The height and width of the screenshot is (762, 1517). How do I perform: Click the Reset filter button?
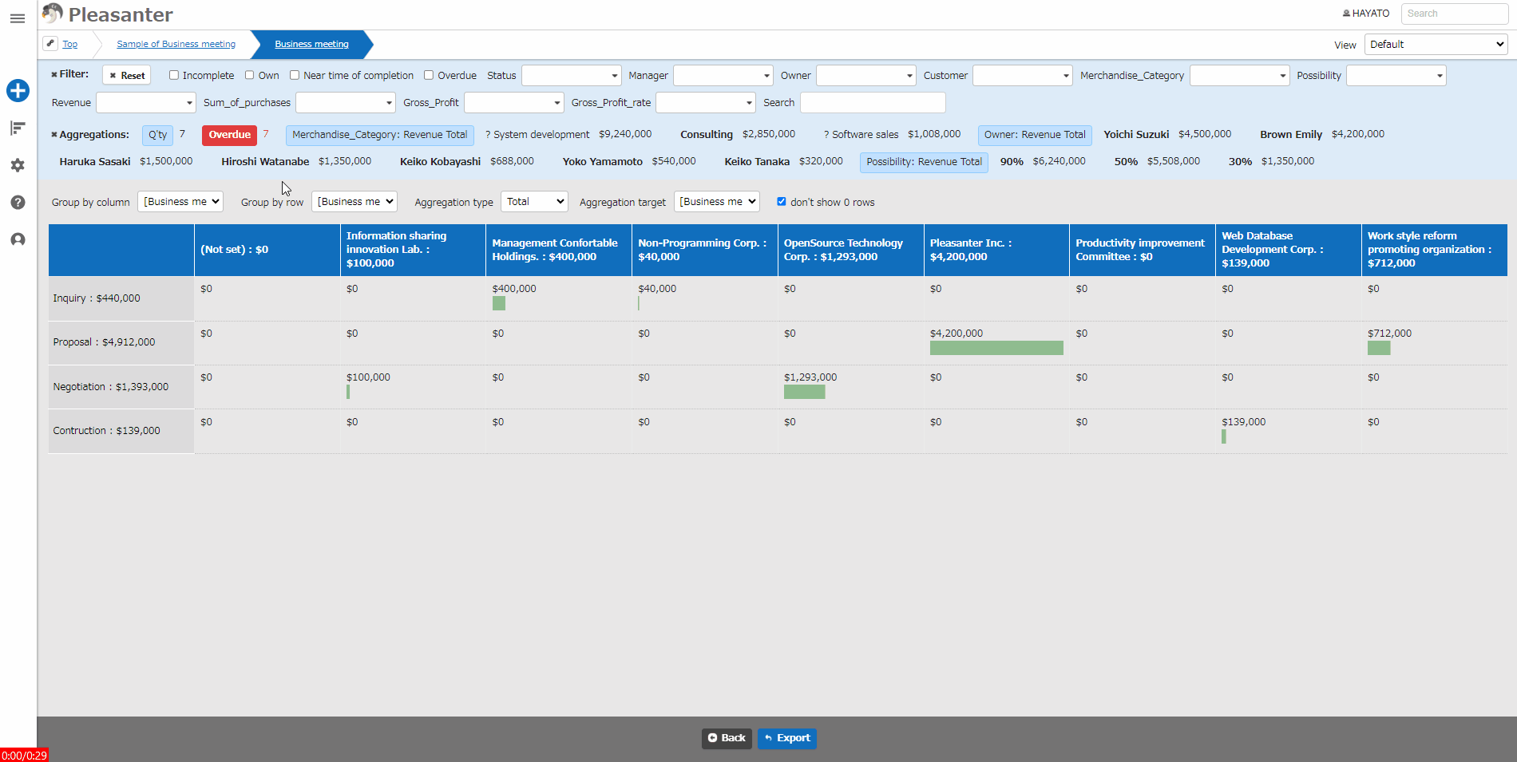[x=127, y=76]
